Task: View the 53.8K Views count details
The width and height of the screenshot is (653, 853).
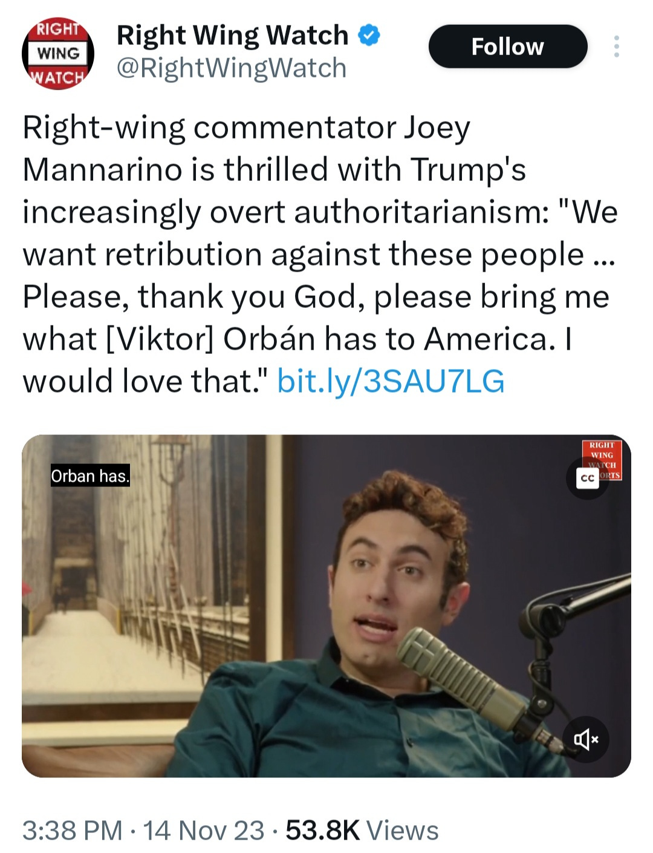Action: (x=362, y=830)
